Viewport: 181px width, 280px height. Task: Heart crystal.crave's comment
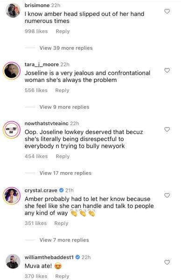tap(167, 196)
